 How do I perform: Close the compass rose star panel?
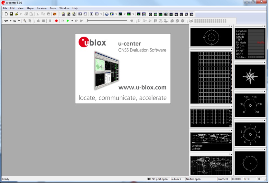264,63
